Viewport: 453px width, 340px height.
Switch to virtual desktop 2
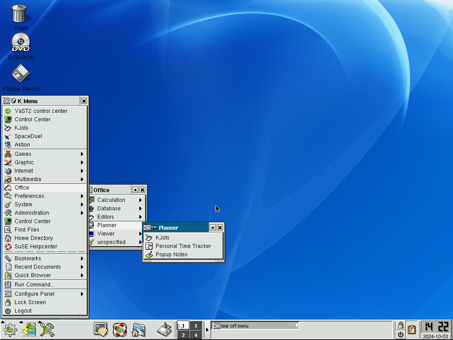click(x=183, y=335)
